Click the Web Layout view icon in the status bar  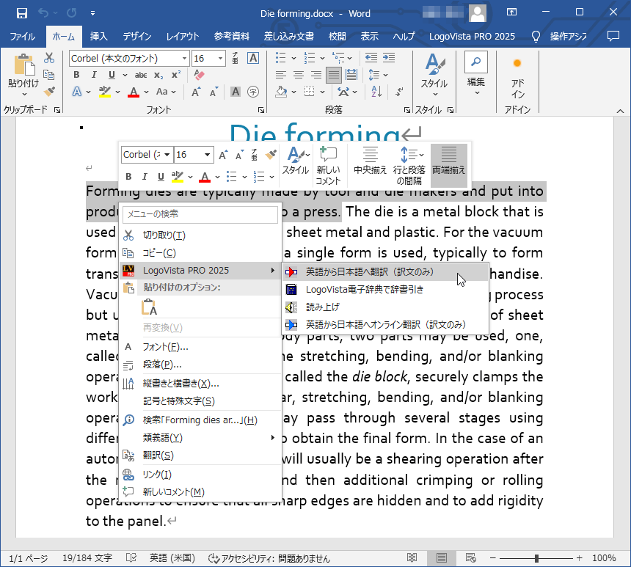click(x=470, y=557)
